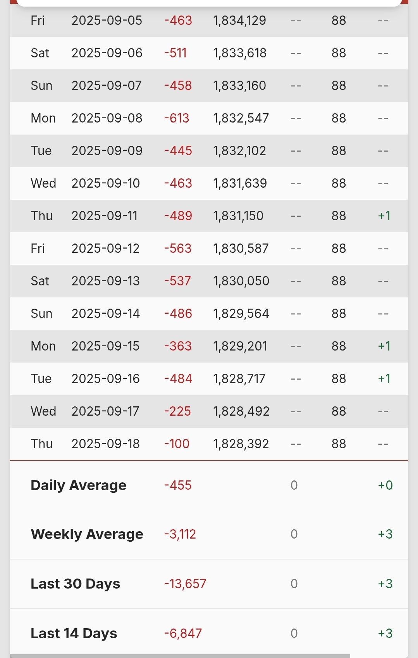Image resolution: width=418 pixels, height=658 pixels.
Task: Click the -100 change on 2025-09-18
Action: tap(177, 444)
